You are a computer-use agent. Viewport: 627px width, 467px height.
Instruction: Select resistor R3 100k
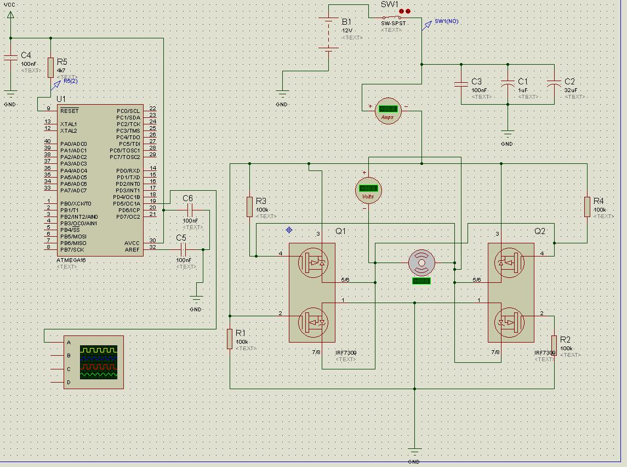[249, 207]
